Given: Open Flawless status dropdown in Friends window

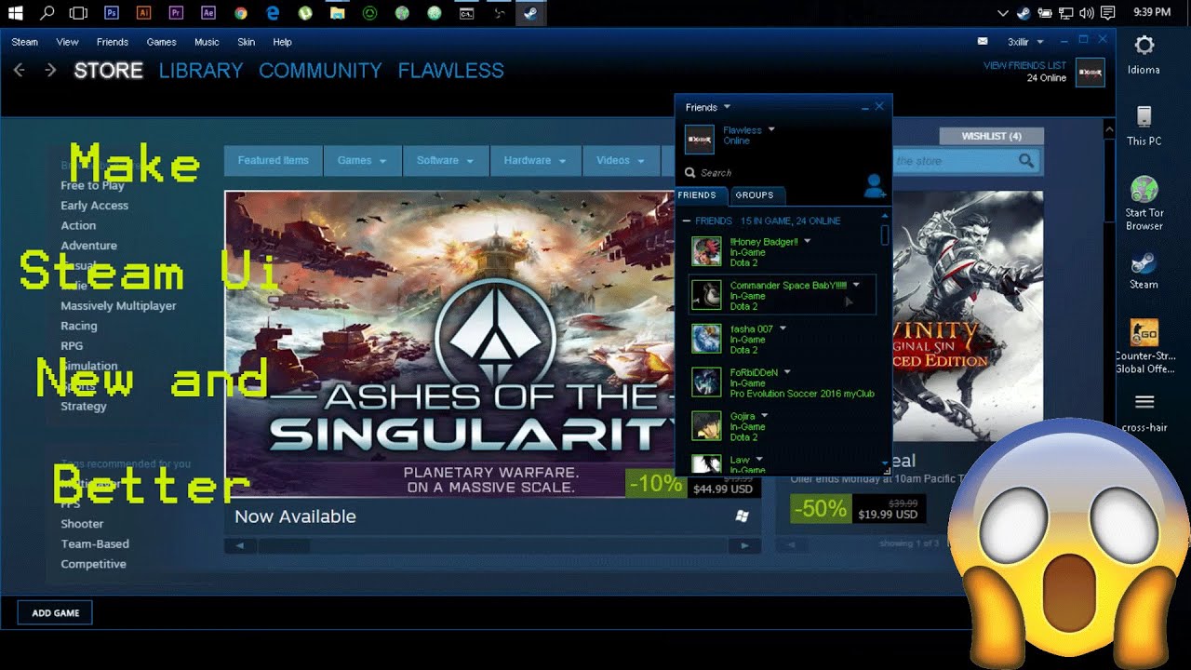Looking at the screenshot, I should (x=771, y=130).
